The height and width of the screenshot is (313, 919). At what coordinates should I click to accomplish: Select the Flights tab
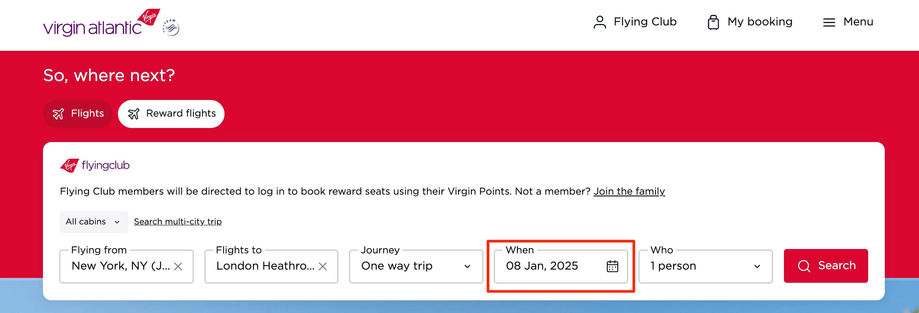pyautogui.click(x=78, y=114)
